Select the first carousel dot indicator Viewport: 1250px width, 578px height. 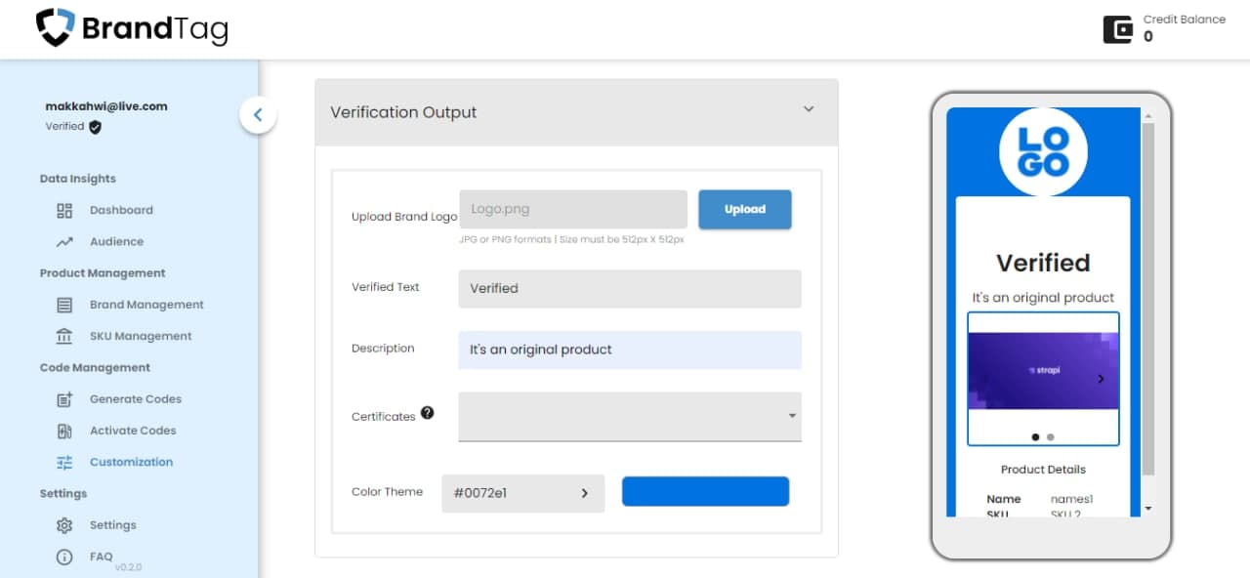[x=1036, y=437]
